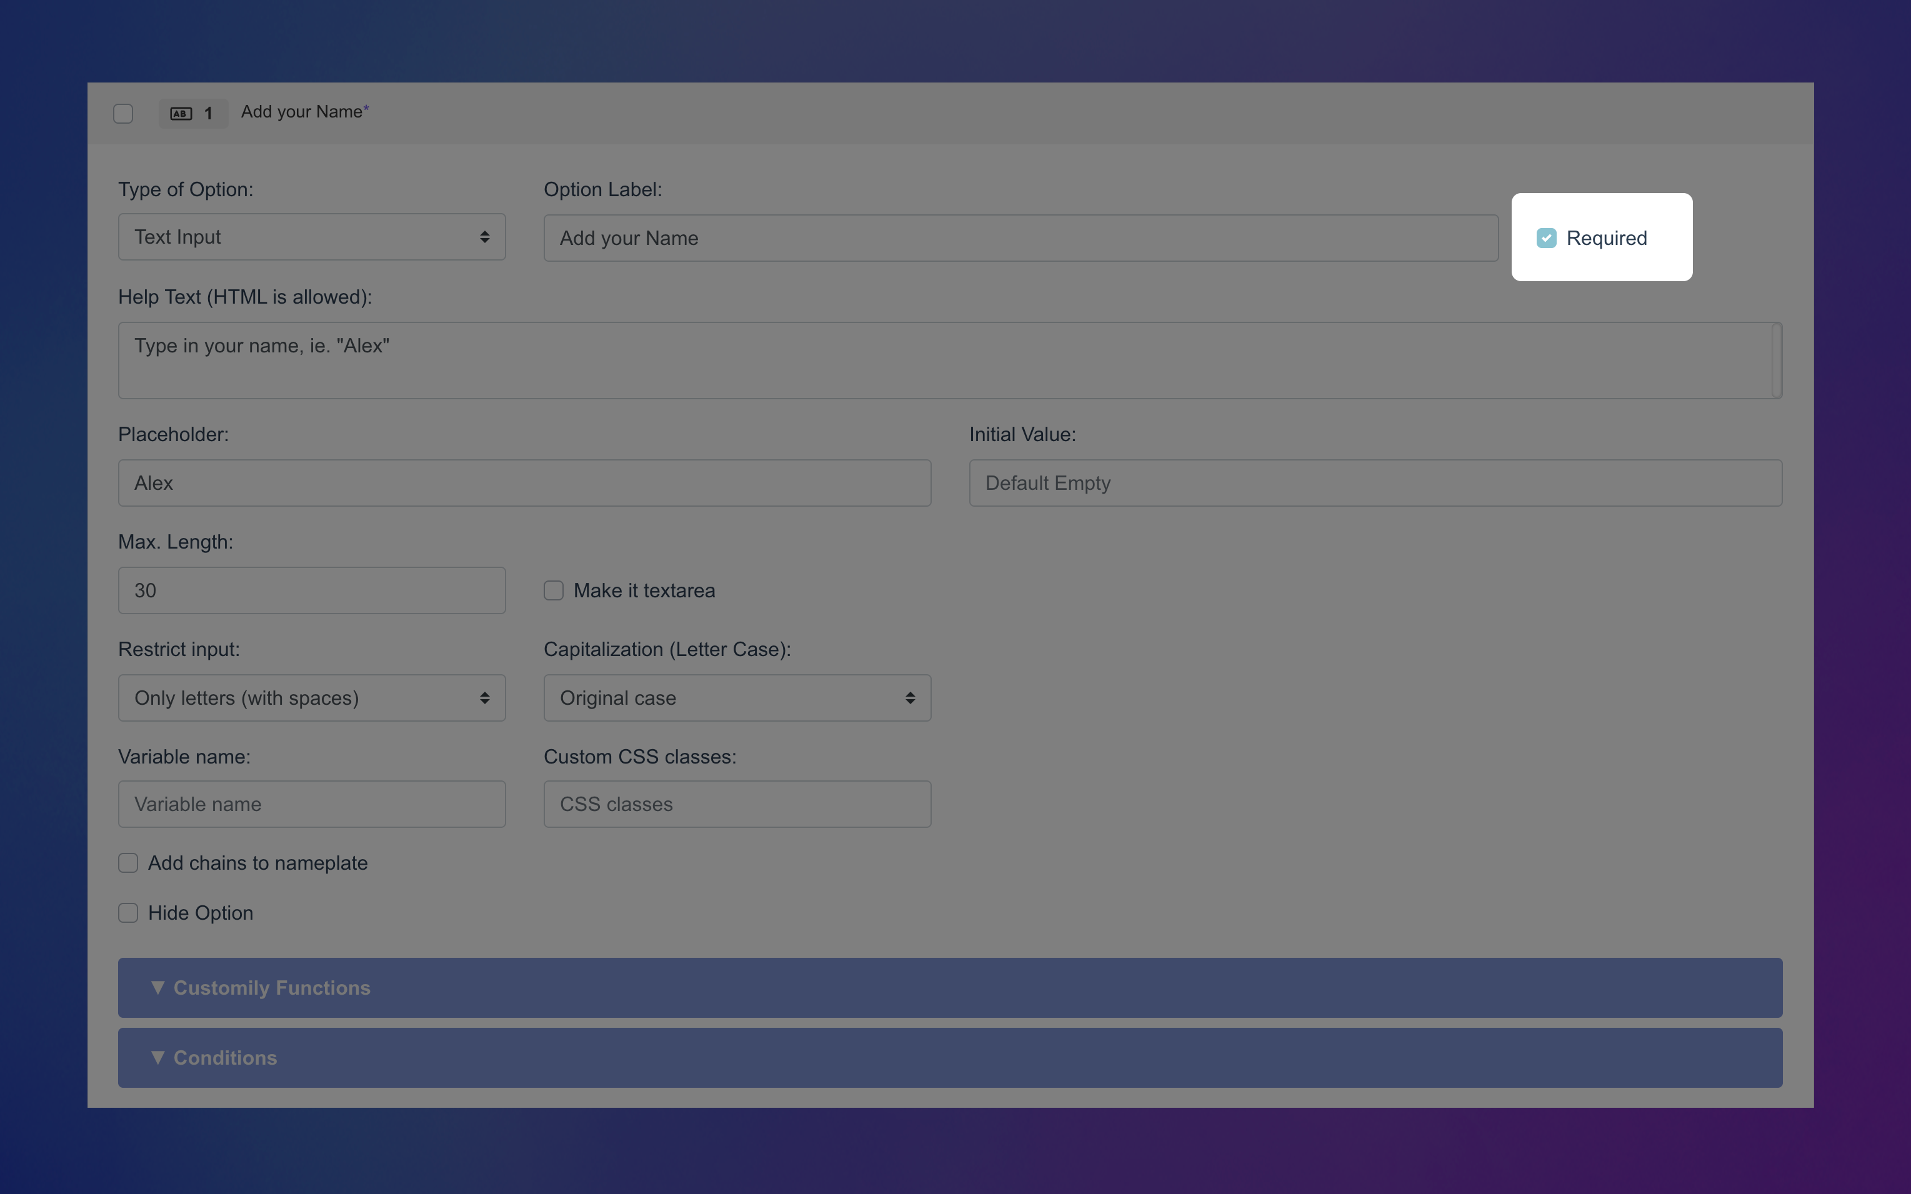This screenshot has height=1194, width=1911.
Task: Focus the Placeholder field containing Alex
Action: 524,484
